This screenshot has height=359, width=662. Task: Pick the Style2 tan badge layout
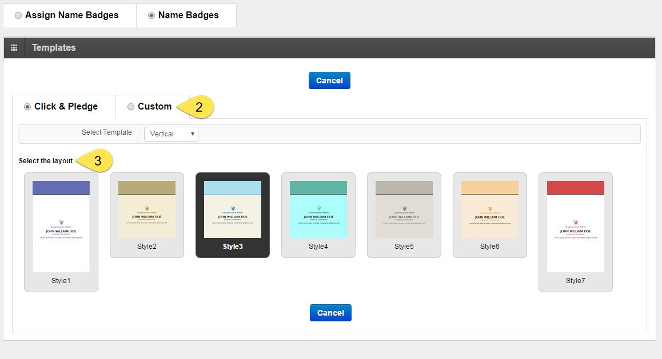pyautogui.click(x=147, y=209)
